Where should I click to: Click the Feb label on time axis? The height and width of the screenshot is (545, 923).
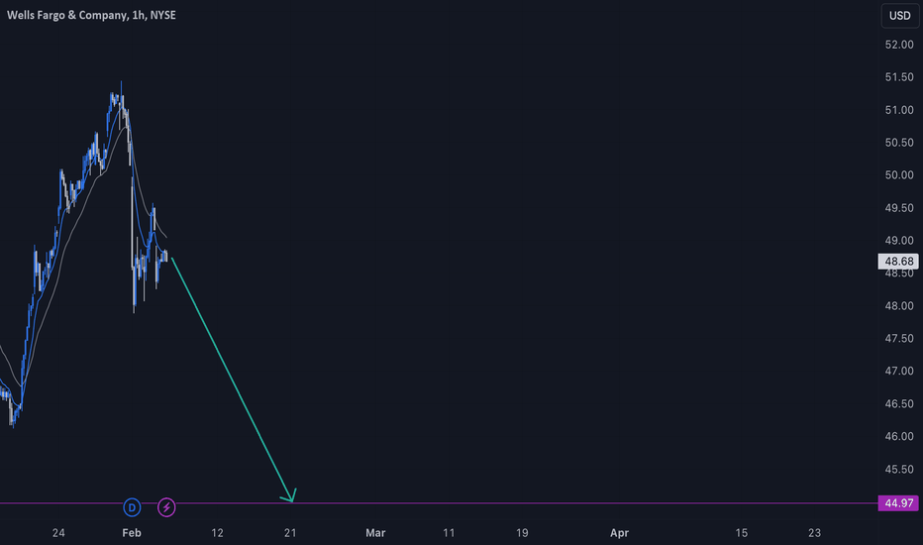pos(132,533)
